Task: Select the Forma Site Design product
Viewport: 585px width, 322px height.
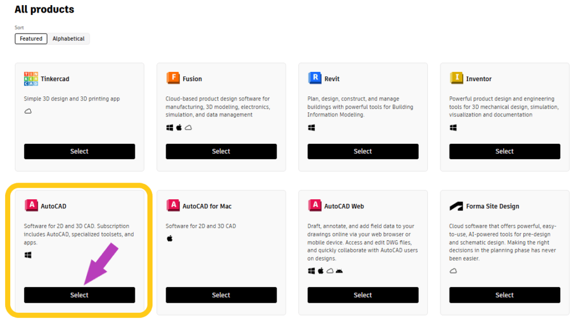Action: click(504, 295)
